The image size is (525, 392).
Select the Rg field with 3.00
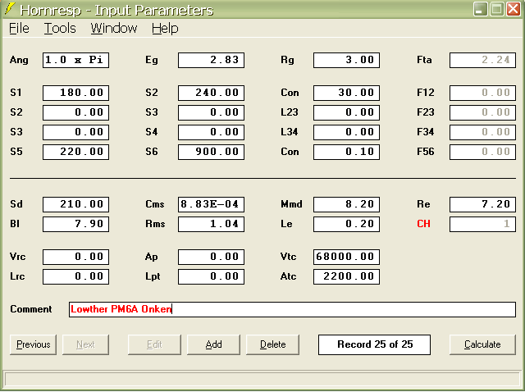pyautogui.click(x=346, y=60)
